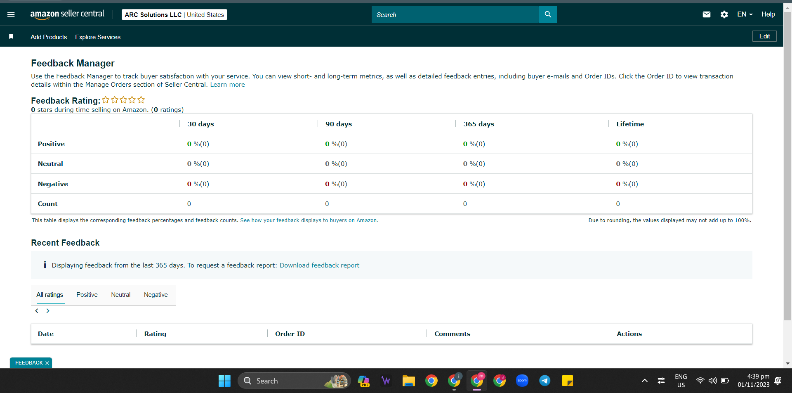Screen dimensions: 792x393
Task: Switch to the Negative feedback tab
Action: point(156,295)
